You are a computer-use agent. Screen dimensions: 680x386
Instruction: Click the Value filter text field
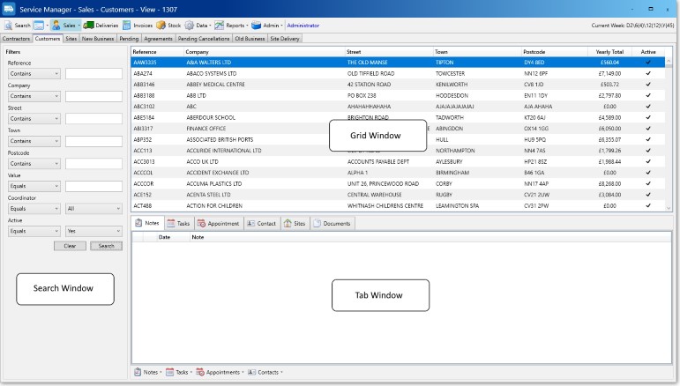[x=93, y=186]
